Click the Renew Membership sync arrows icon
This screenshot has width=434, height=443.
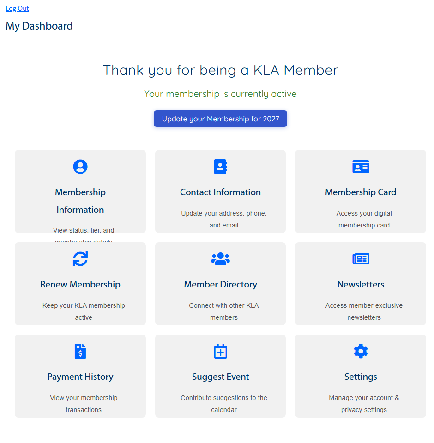point(80,259)
